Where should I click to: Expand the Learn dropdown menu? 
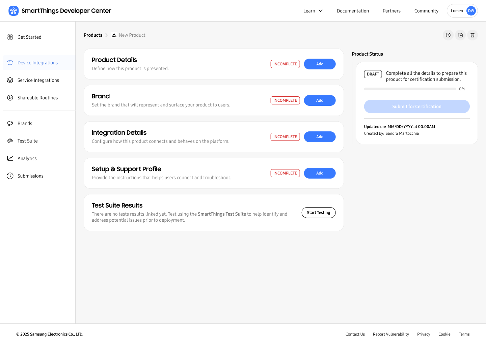click(313, 11)
